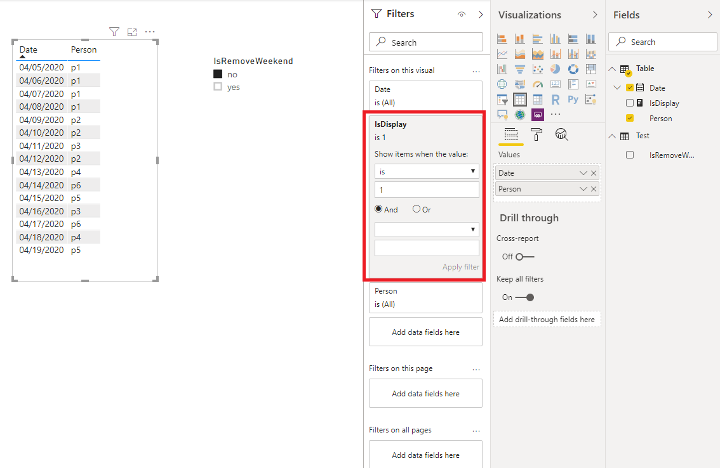
Task: Select the stacked column chart visual
Action: (520, 39)
